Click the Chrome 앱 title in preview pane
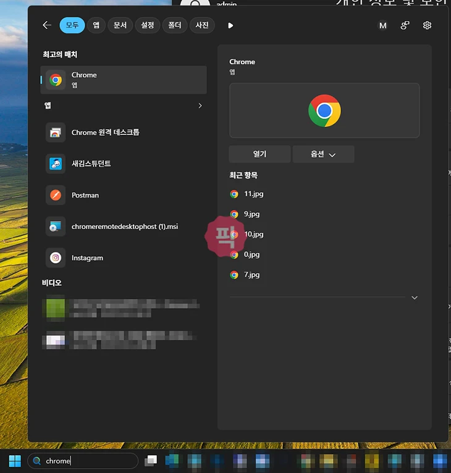The image size is (451, 473). (x=242, y=62)
